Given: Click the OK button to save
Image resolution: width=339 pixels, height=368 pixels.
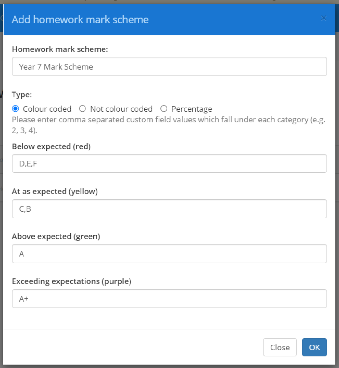Looking at the screenshot, I should coord(314,347).
